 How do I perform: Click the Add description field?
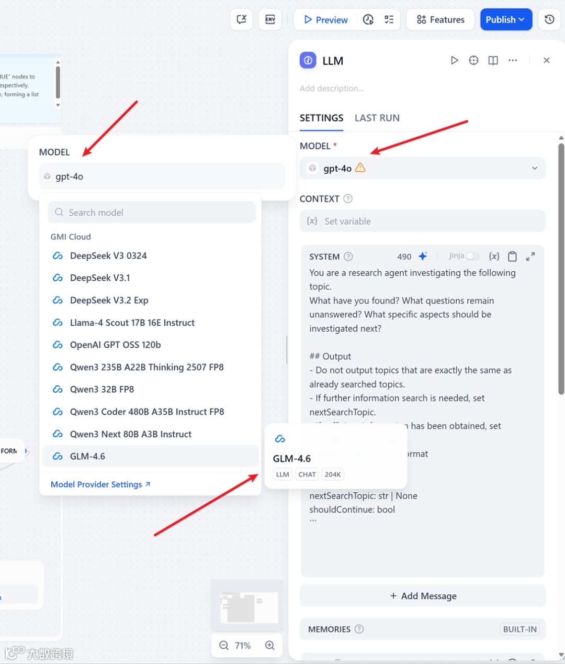coord(332,88)
